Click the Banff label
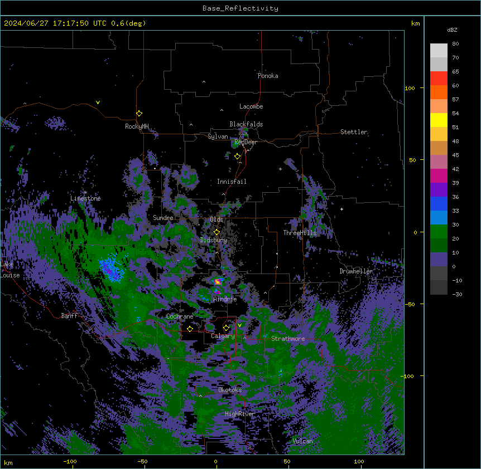Viewport: 481px width, 469px height. click(x=69, y=316)
